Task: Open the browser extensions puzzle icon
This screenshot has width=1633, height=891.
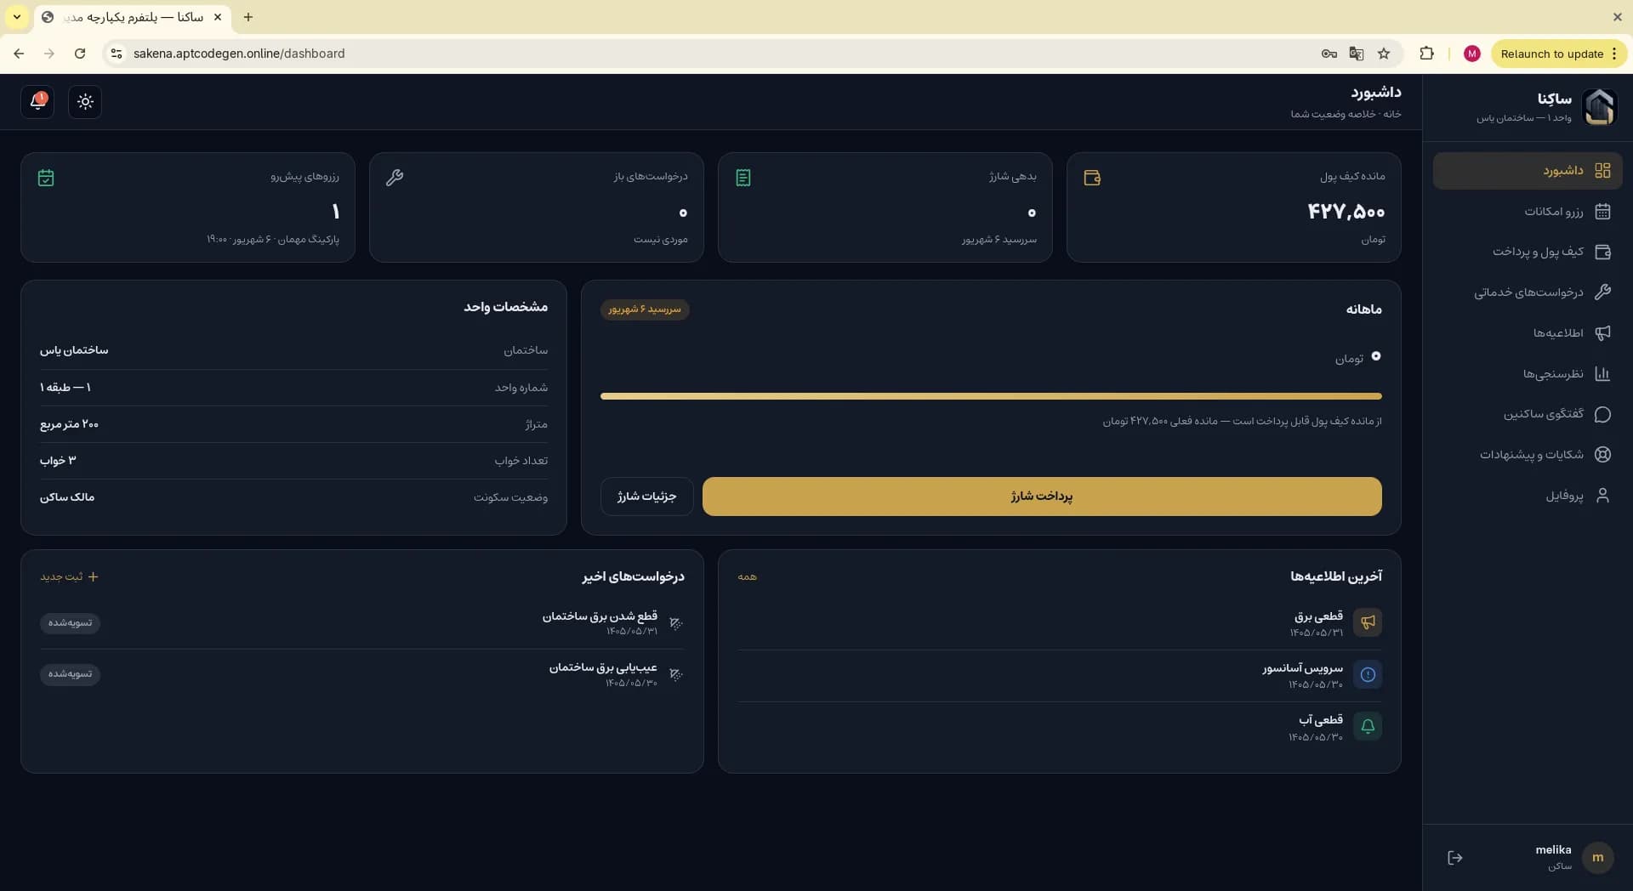Action: click(x=1426, y=54)
